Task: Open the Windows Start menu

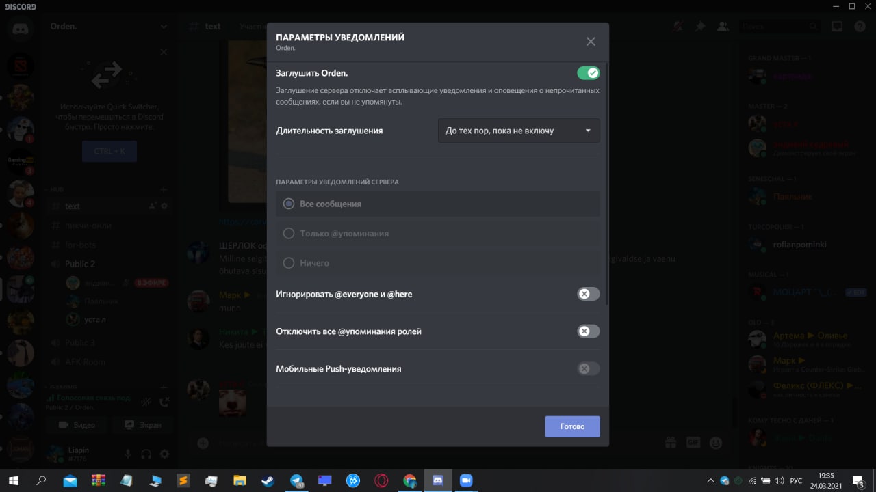Action: 12,480
